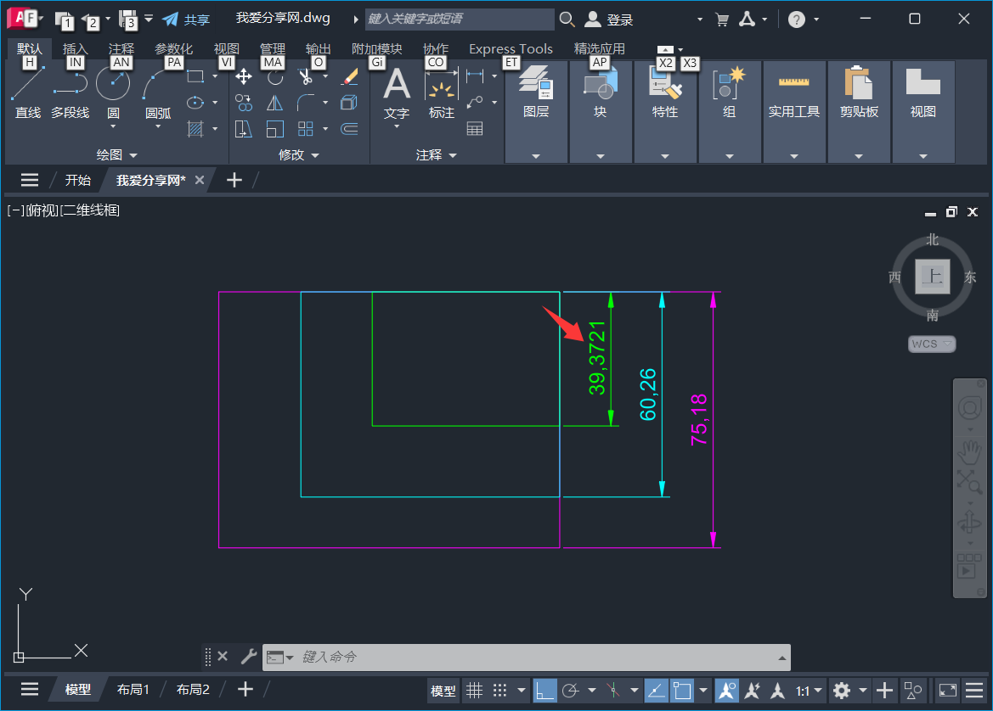Open the workspace switching gear dropdown

[862, 691]
